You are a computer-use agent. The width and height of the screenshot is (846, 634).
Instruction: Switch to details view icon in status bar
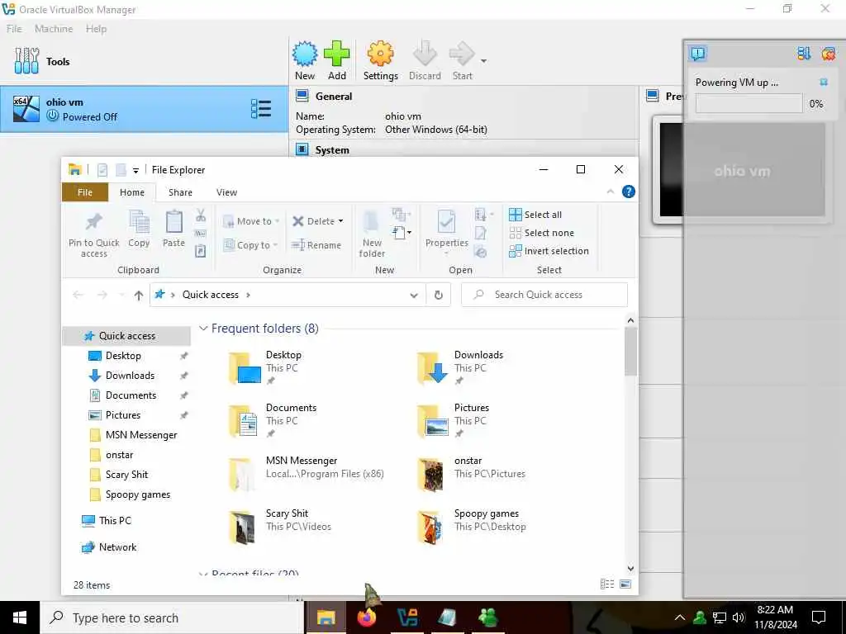pyautogui.click(x=607, y=584)
